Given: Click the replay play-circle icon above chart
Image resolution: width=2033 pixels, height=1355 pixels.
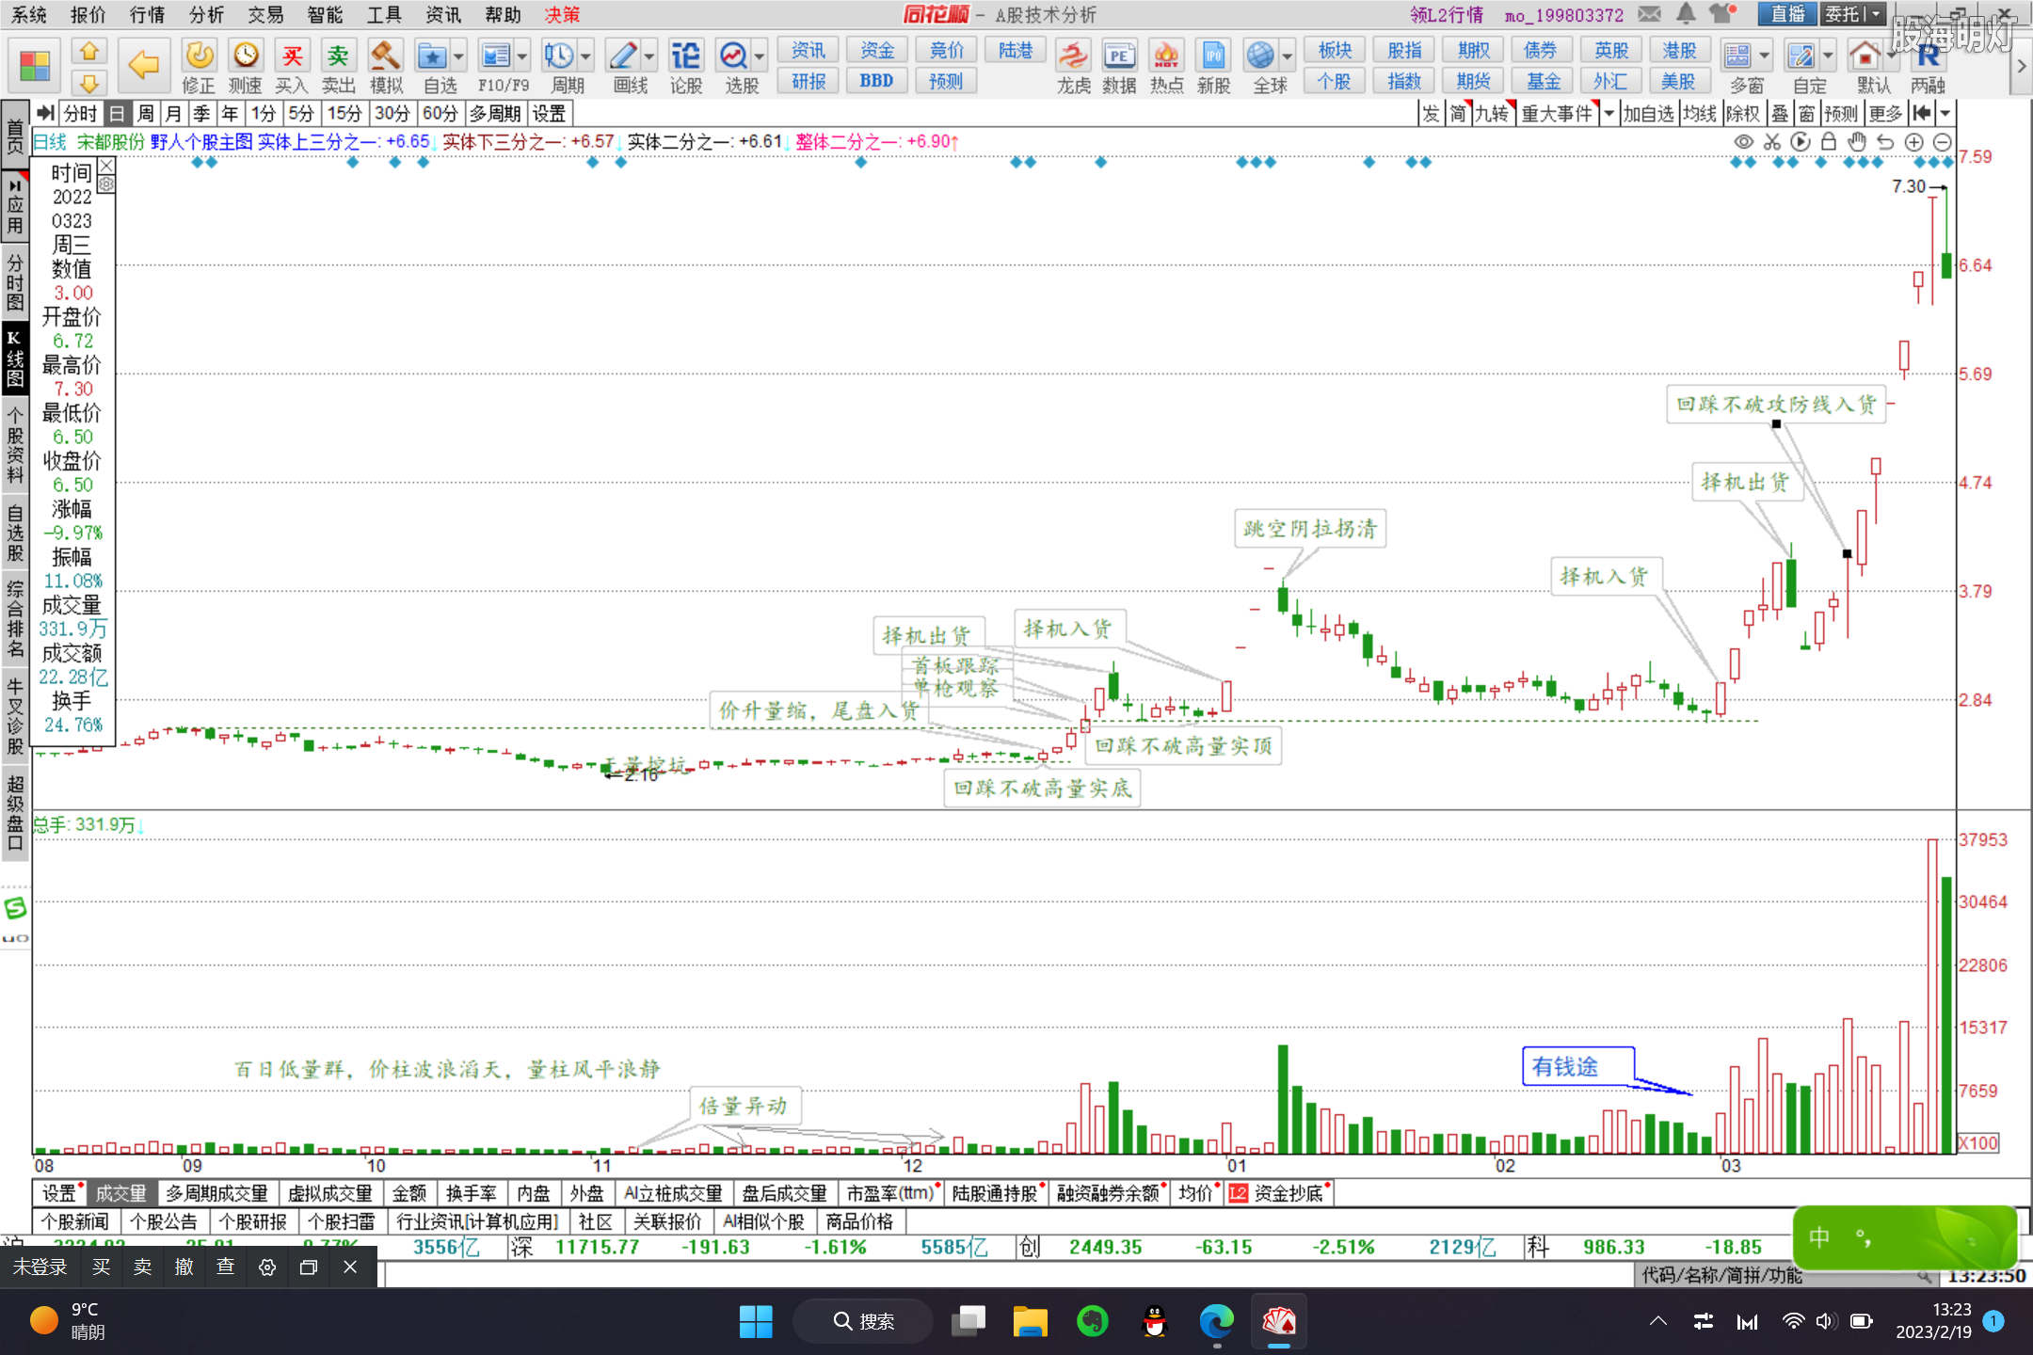Looking at the screenshot, I should click(1801, 142).
